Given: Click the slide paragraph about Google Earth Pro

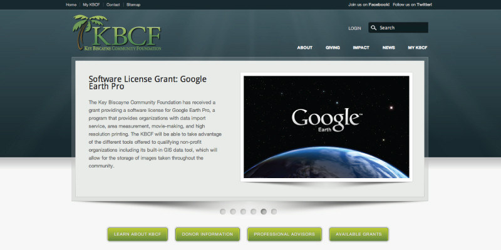Looking at the screenshot, I should point(155,134).
